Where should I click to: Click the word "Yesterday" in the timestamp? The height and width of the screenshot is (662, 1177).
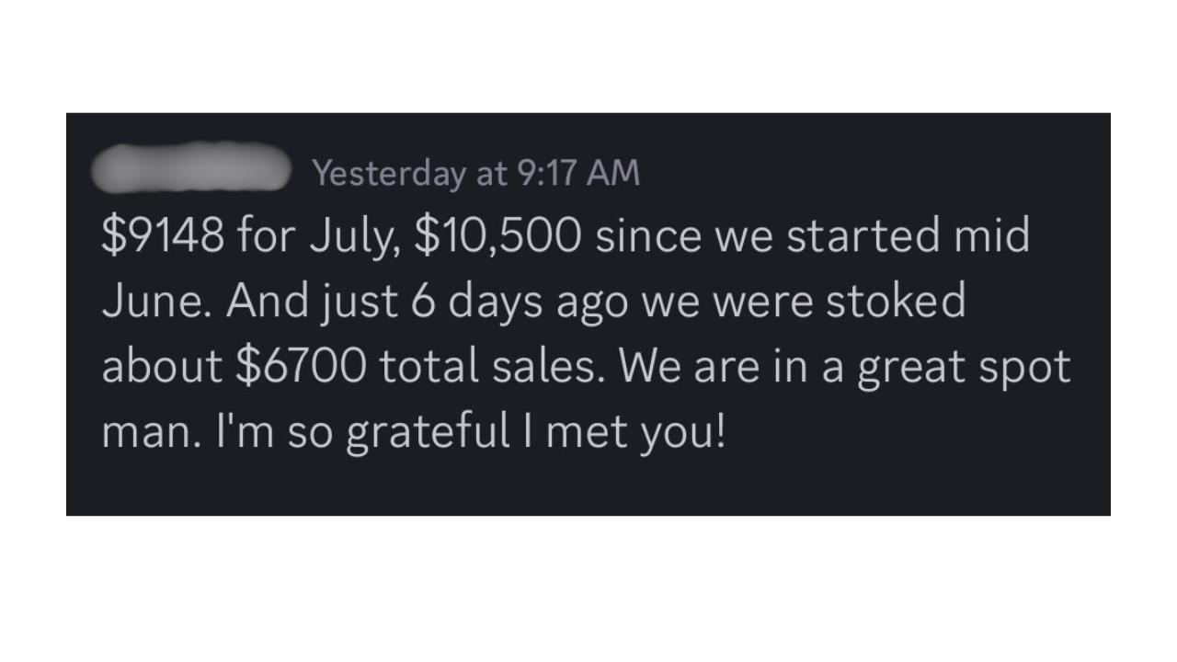click(388, 173)
